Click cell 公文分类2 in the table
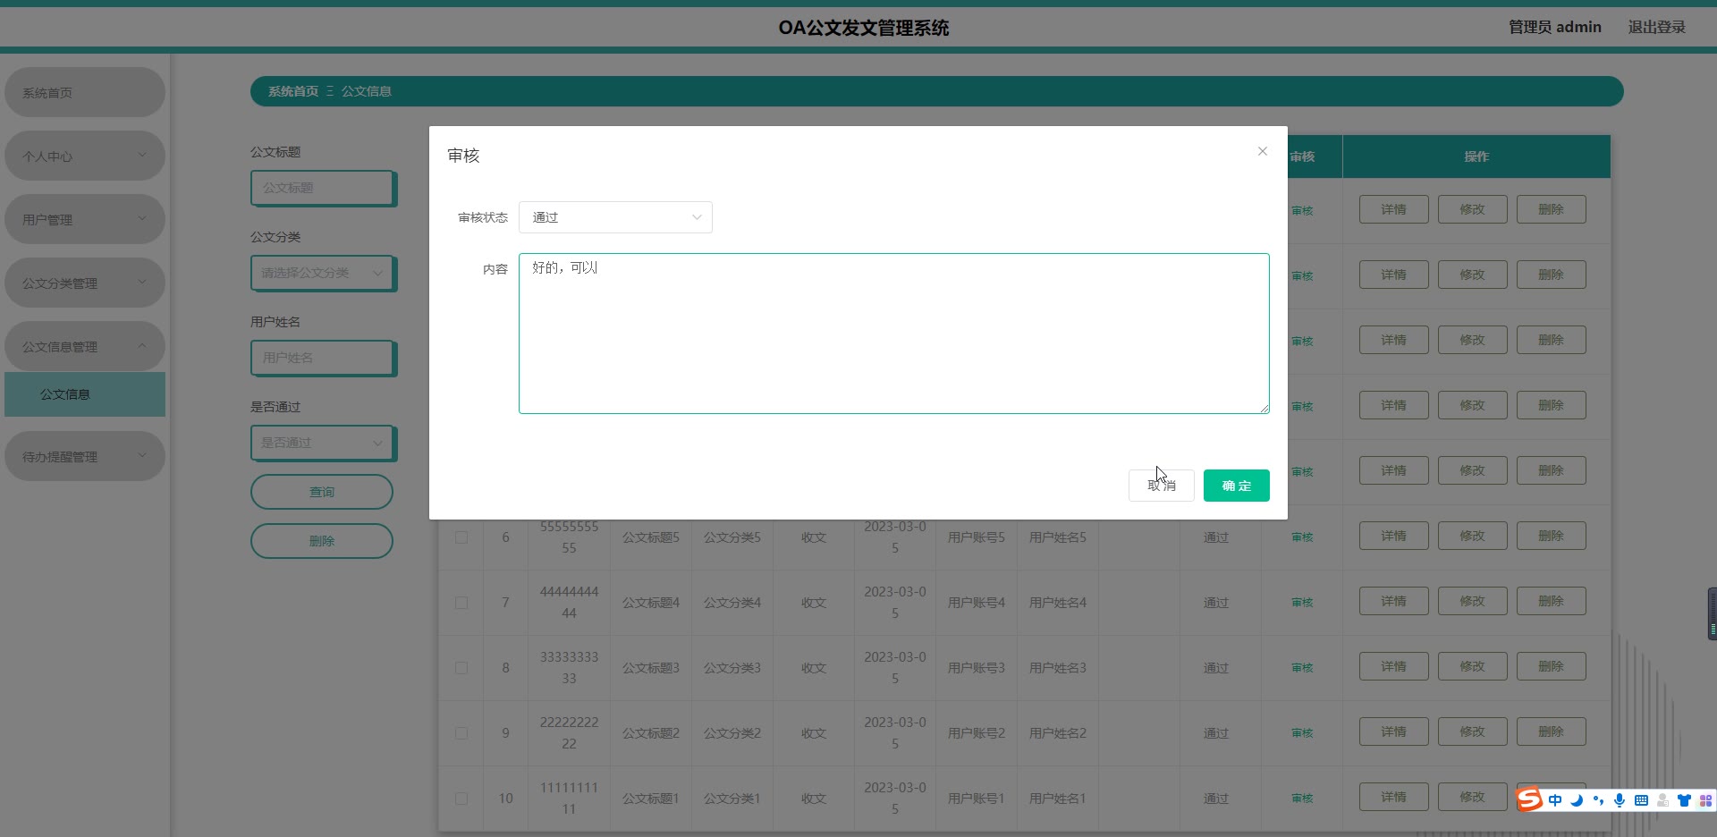The height and width of the screenshot is (837, 1717). tap(732, 733)
